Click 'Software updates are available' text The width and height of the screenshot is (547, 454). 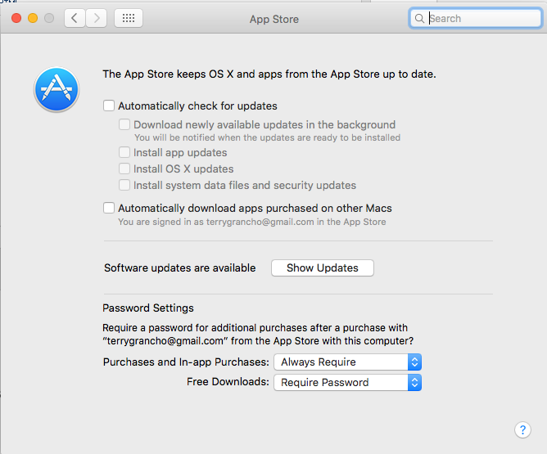[180, 268]
